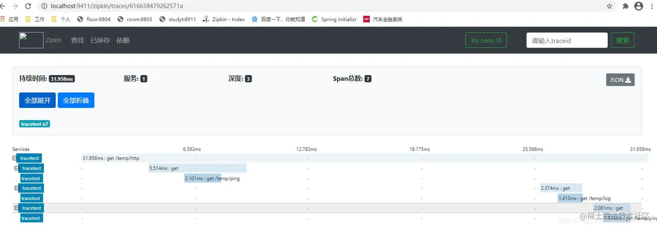Click the 深度 depth badge showing 3
This screenshot has width=657, height=228.
coord(248,79)
